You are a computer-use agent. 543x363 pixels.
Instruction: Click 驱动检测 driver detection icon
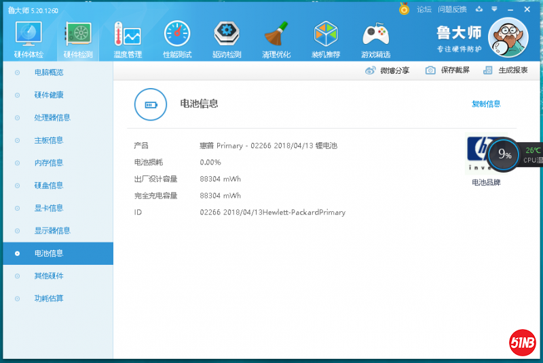click(227, 38)
